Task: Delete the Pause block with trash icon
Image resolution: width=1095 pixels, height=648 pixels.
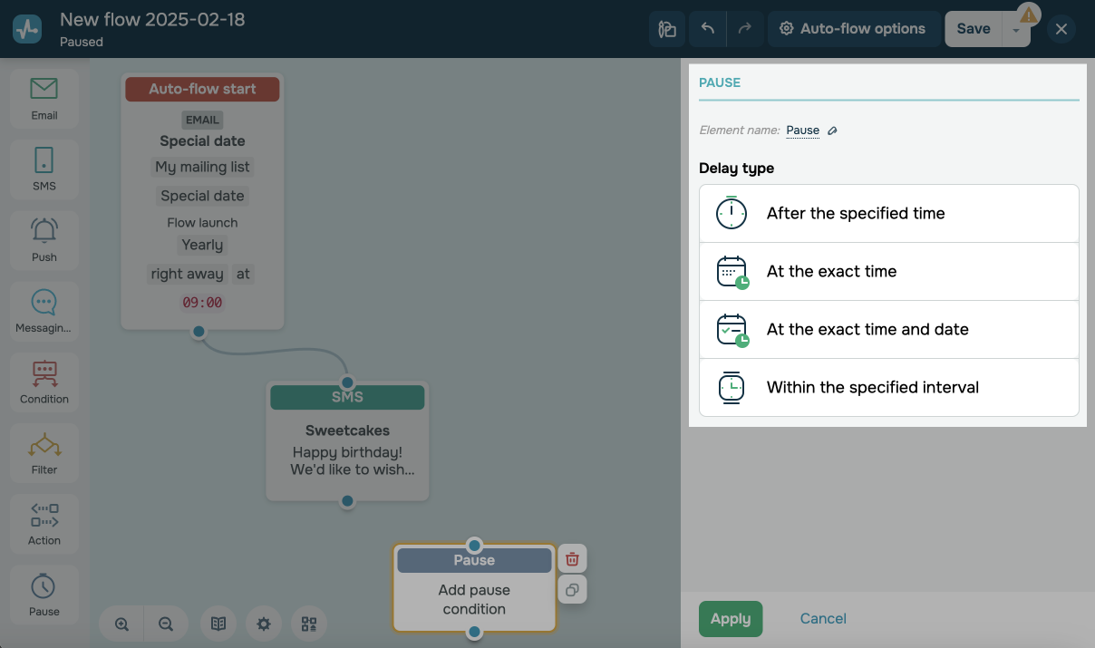Action: 572,558
